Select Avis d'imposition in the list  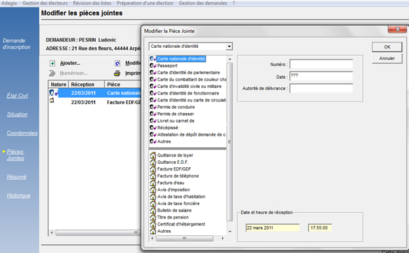click(x=174, y=190)
